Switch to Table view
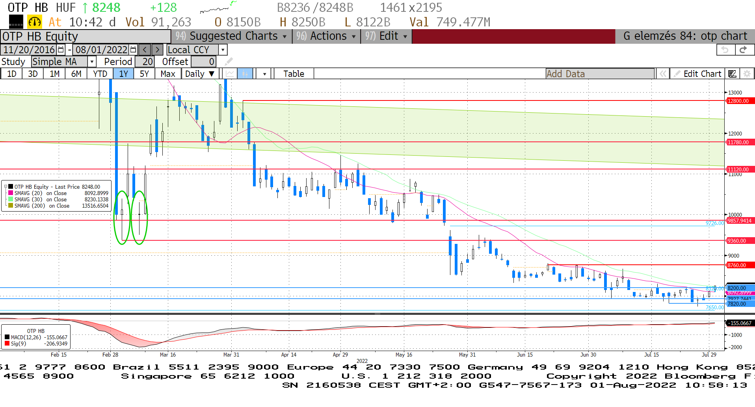Screen dimensions: 755x407 coord(294,74)
